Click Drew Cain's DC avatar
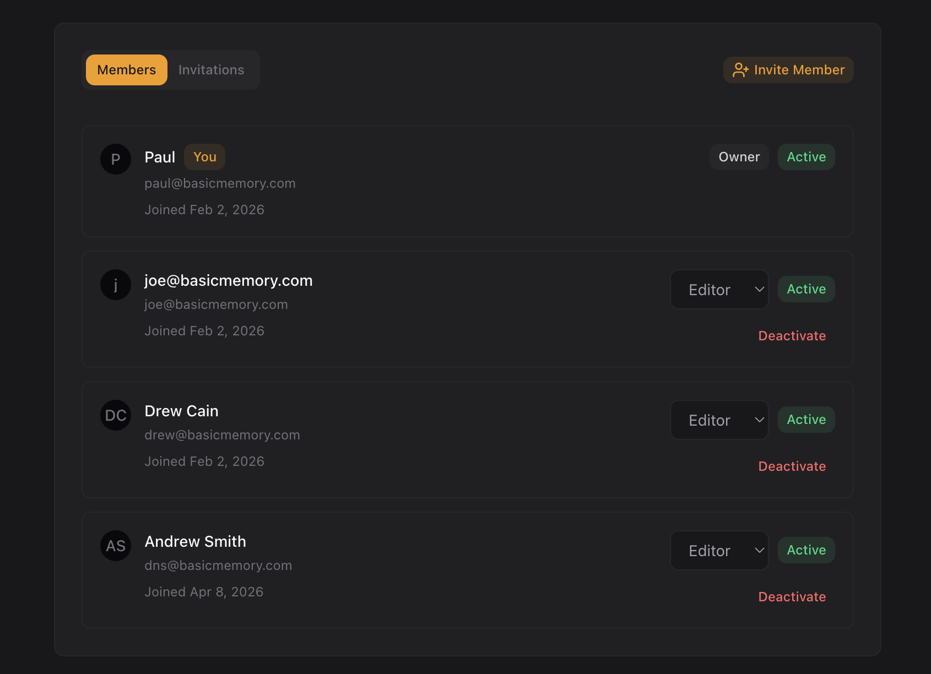The height and width of the screenshot is (674, 931). pyautogui.click(x=116, y=415)
